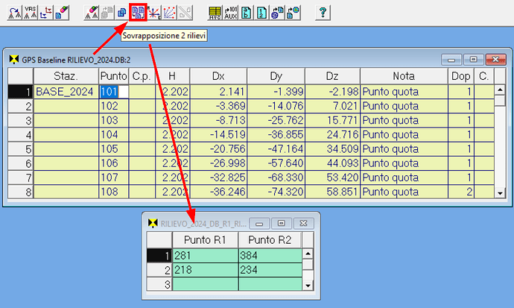Click the GPS Baseline window title icon
This screenshot has height=308, width=514.
pos(14,60)
